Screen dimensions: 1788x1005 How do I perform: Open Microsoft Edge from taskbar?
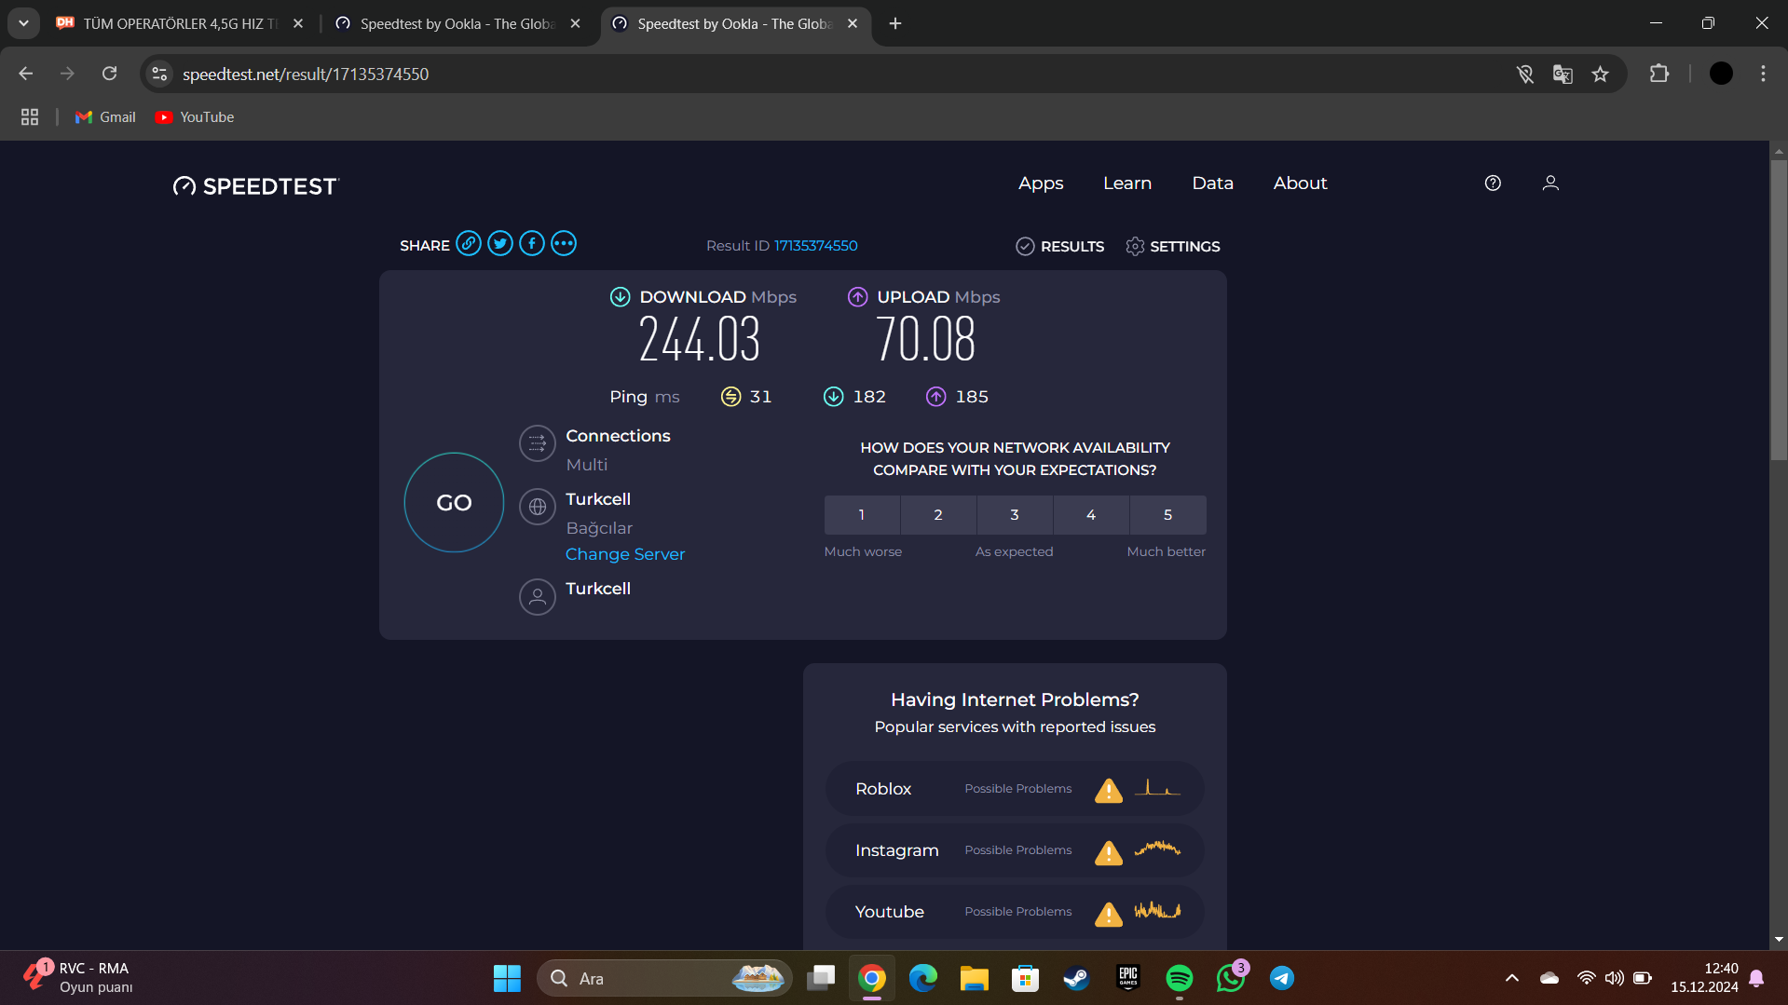point(922,978)
